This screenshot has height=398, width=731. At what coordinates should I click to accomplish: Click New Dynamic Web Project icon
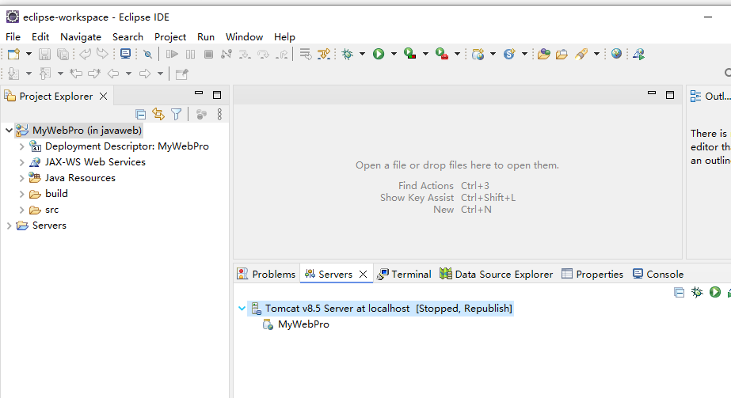coord(478,54)
